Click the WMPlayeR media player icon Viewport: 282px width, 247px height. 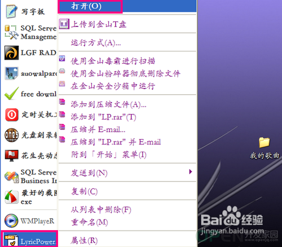(x=12, y=220)
